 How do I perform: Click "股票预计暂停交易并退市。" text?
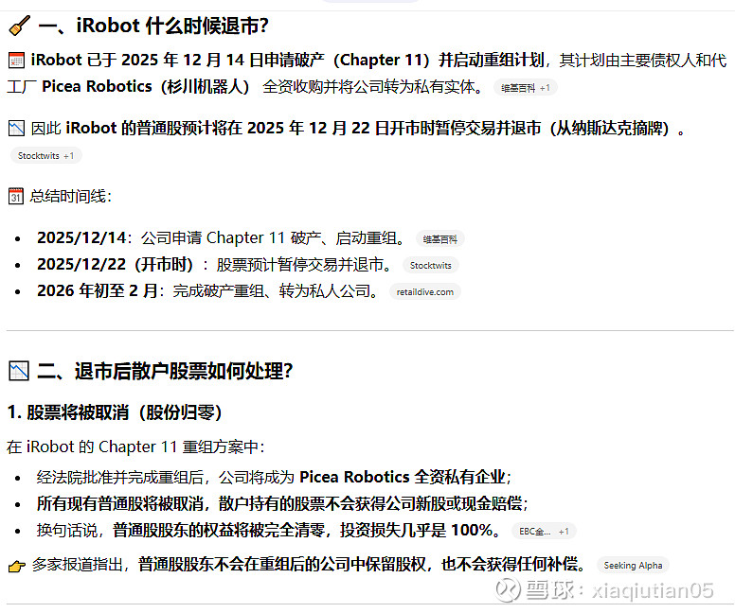coord(304,265)
